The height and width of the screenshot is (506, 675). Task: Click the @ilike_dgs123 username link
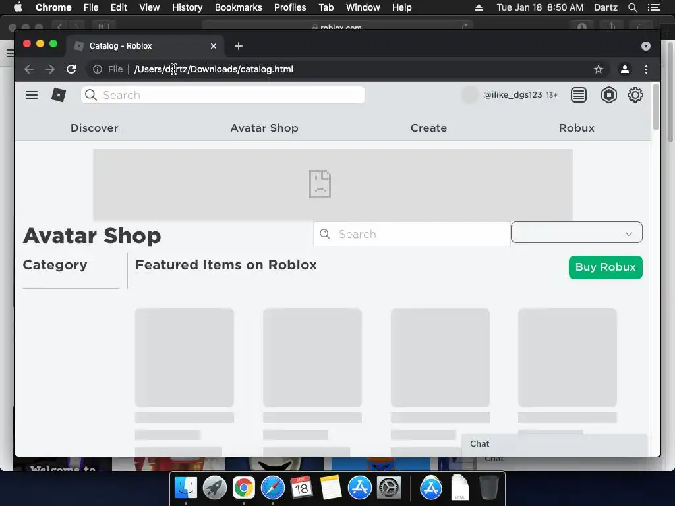512,95
